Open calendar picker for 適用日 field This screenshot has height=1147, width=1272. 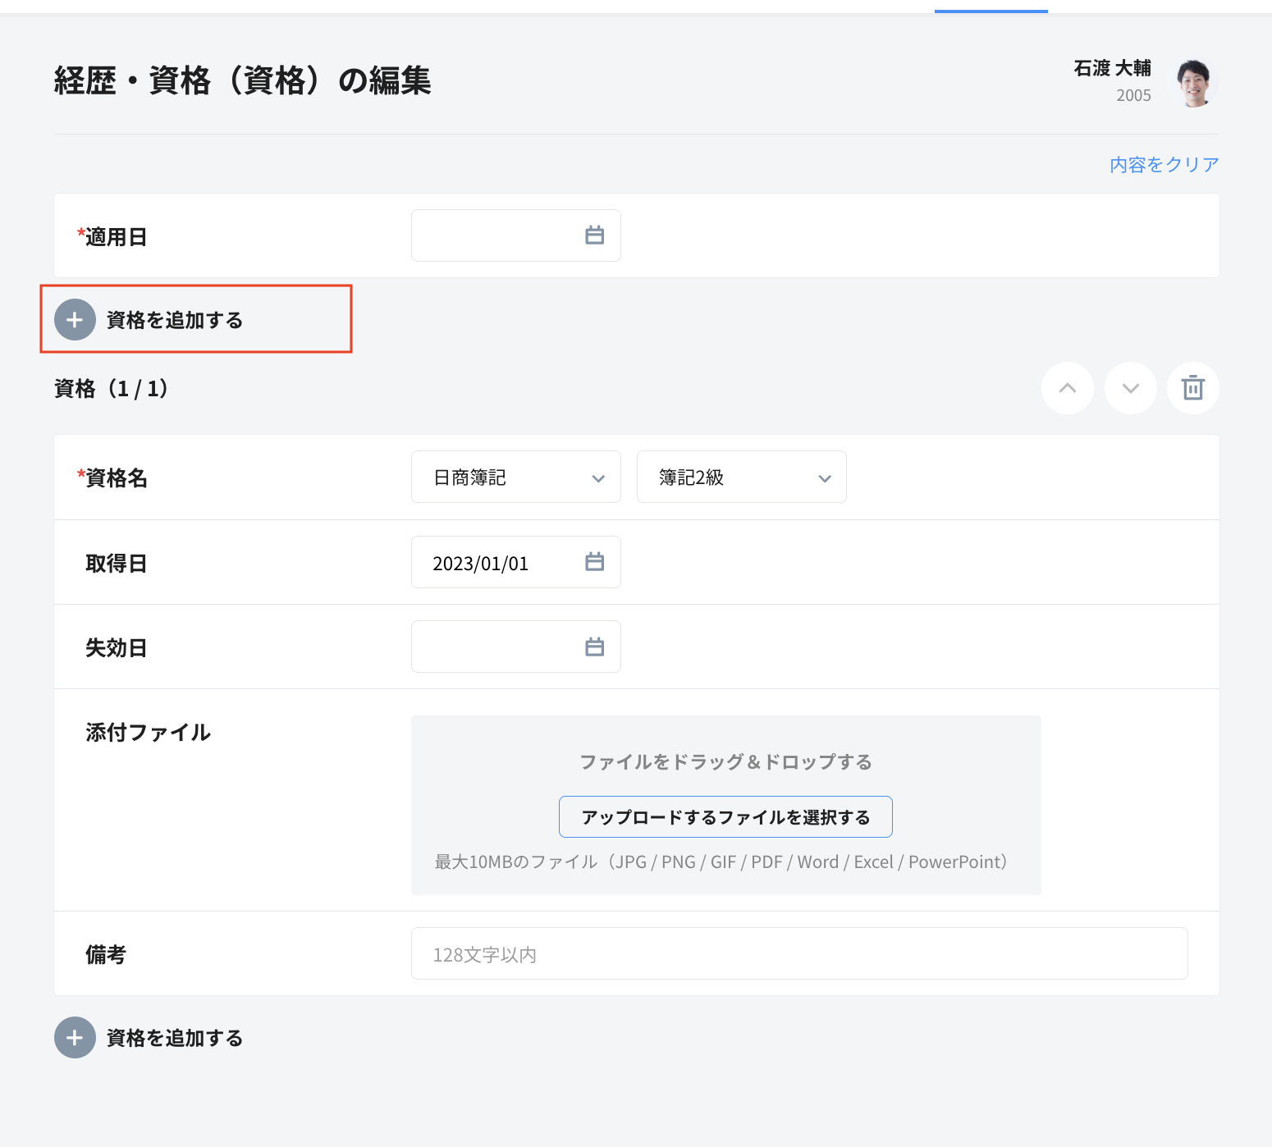point(594,235)
